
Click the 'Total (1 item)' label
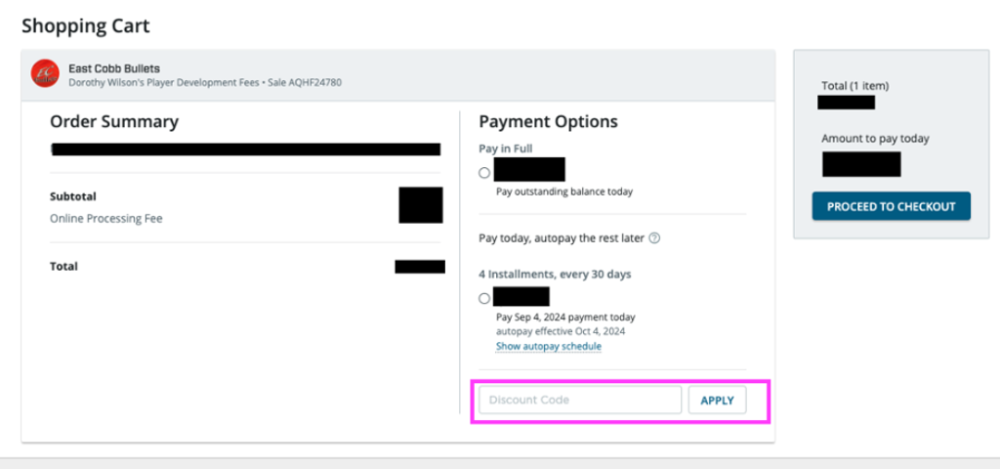point(855,86)
